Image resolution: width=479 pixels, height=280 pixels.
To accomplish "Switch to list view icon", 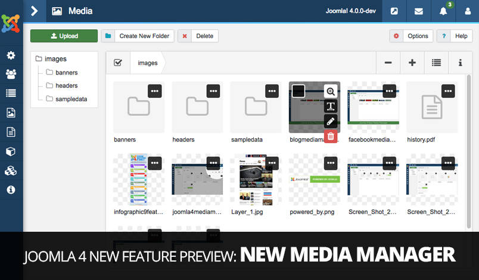I will point(436,63).
